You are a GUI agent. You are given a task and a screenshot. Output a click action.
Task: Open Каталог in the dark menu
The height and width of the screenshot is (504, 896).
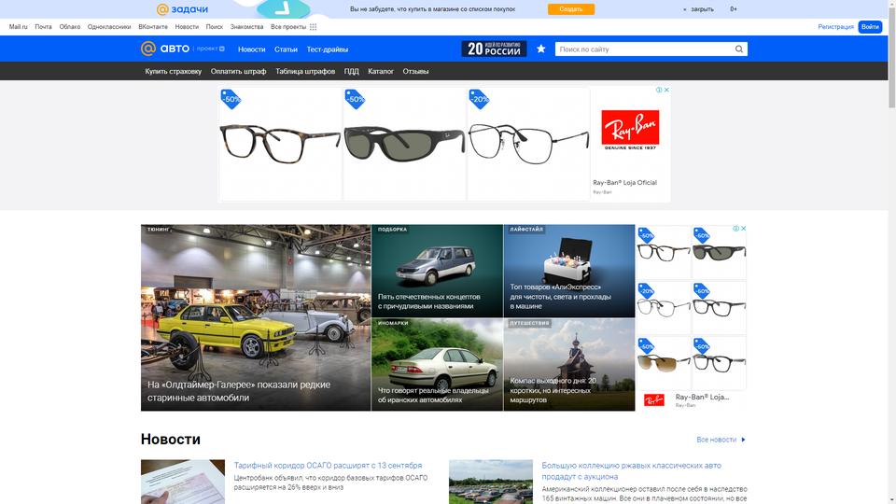tap(381, 72)
